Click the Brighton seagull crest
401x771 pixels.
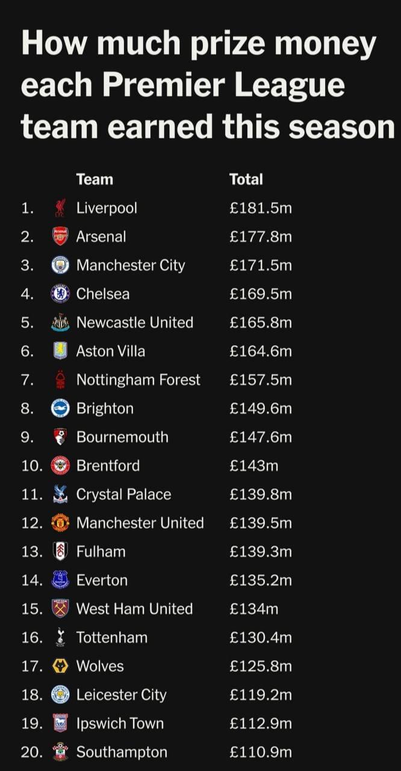coord(60,408)
